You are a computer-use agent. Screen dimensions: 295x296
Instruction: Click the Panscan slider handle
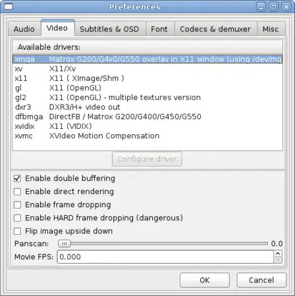[x=64, y=243]
